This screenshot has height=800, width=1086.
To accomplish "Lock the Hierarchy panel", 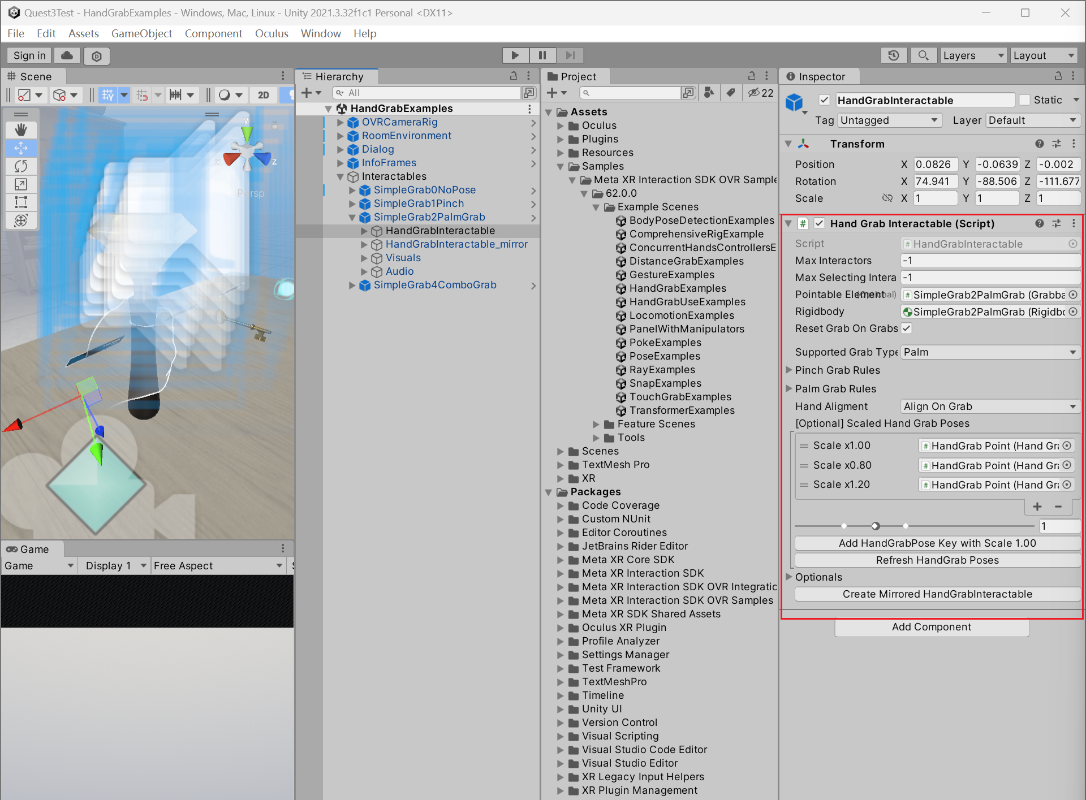I will (514, 76).
